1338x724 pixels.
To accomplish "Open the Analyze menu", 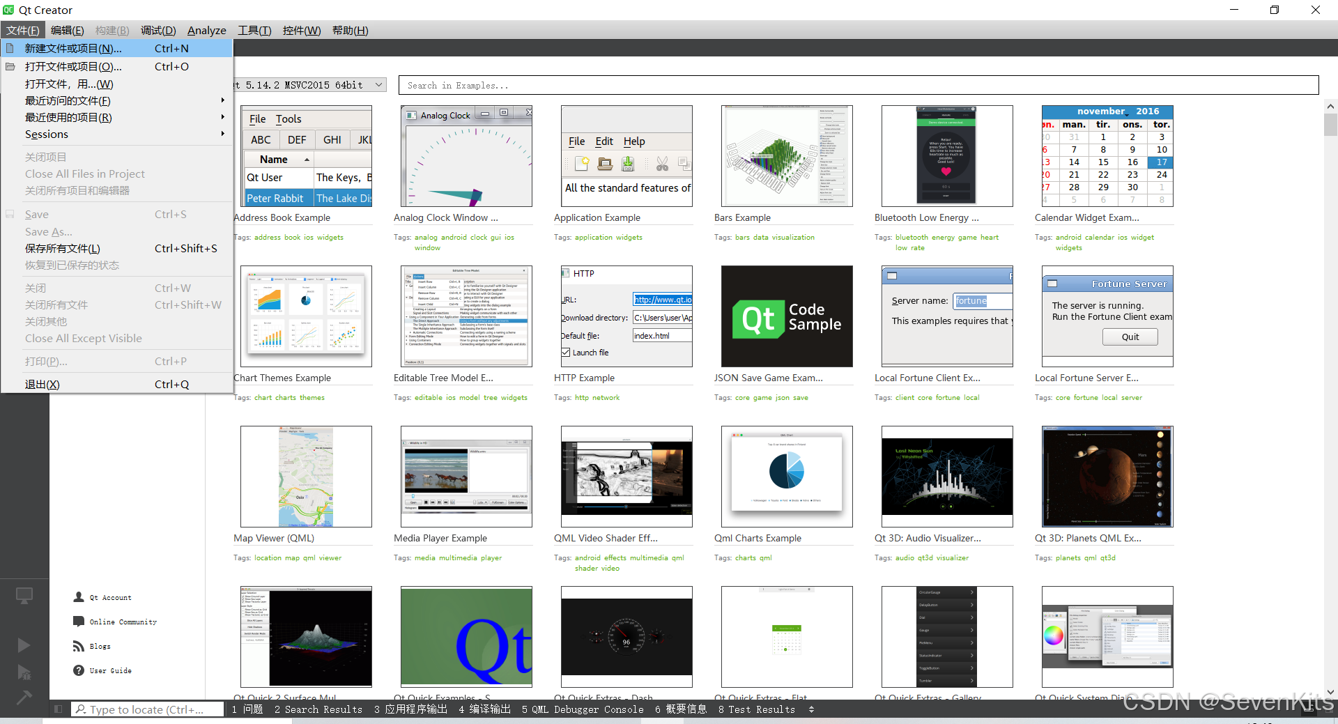I will click(x=206, y=30).
